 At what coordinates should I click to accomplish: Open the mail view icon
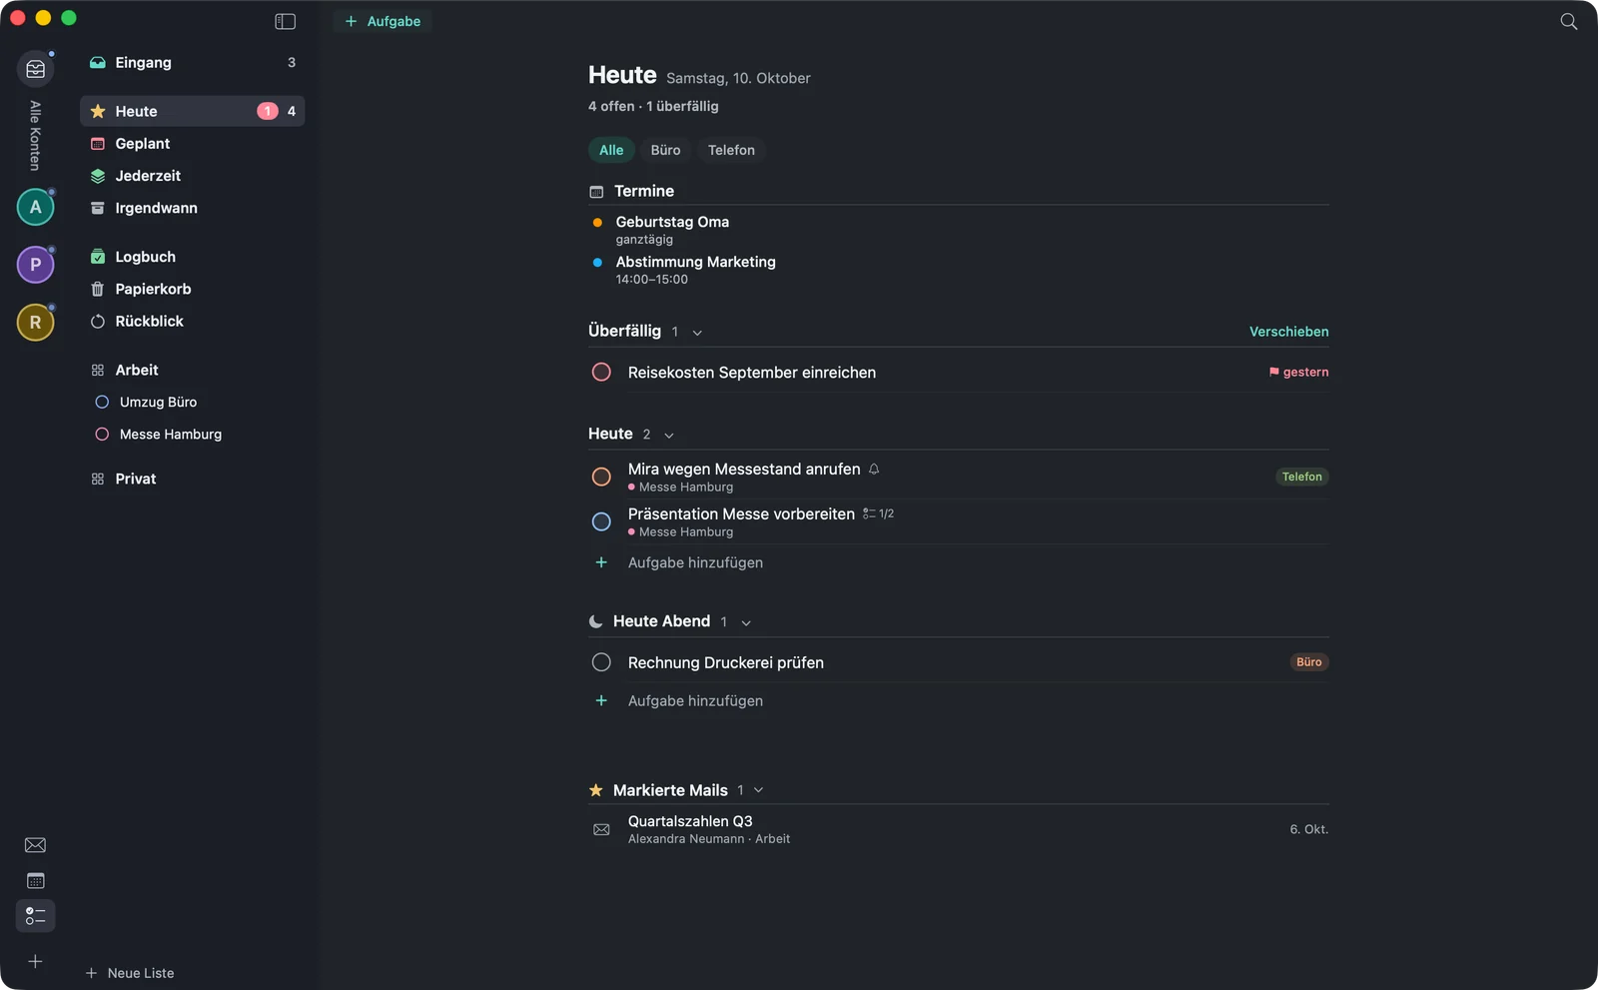35,845
